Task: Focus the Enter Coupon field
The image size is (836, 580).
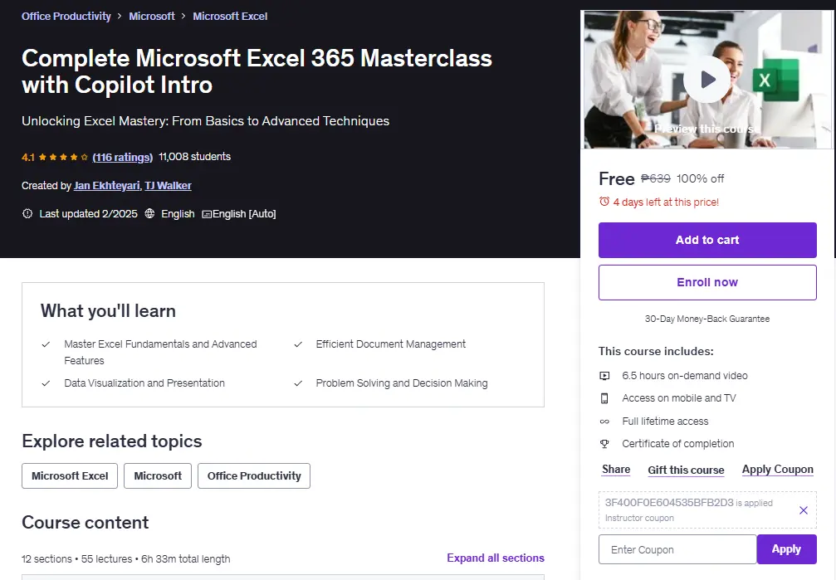Action: [x=677, y=549]
